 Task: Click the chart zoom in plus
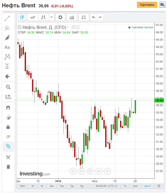coord(99,171)
